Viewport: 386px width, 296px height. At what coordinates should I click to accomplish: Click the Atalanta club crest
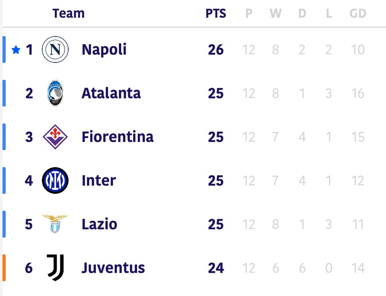(x=55, y=93)
